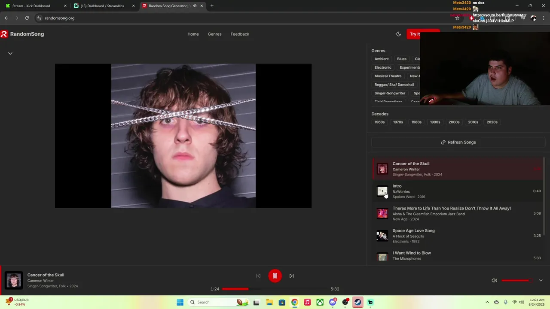Select the 1980s decade filter

[416, 122]
